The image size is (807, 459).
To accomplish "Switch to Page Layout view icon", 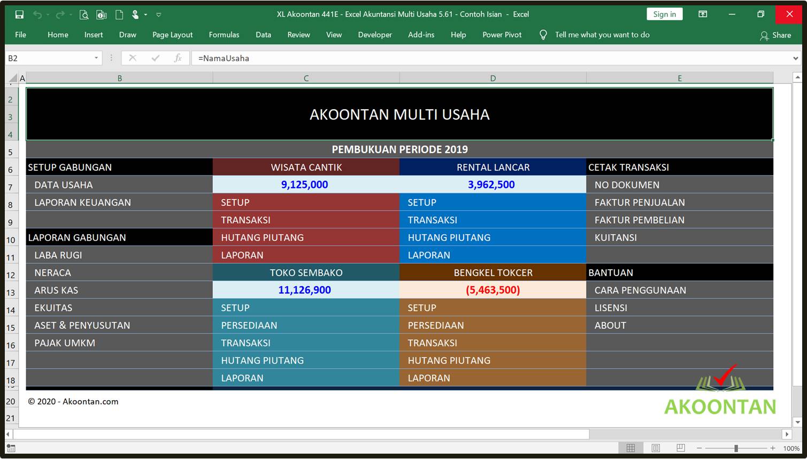I will coord(655,448).
